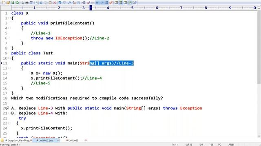This screenshot has width=261, height=146.
Task: Click the 'col 33' status bar entry
Action: click(189, 144)
